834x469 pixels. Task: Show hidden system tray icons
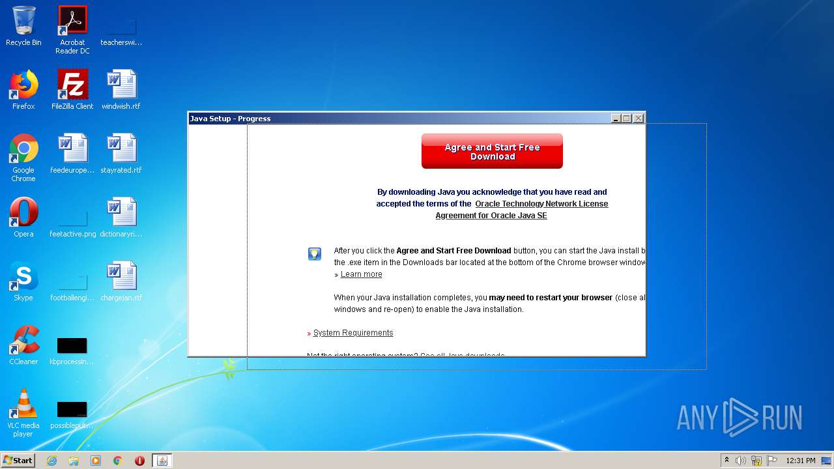[726, 461]
